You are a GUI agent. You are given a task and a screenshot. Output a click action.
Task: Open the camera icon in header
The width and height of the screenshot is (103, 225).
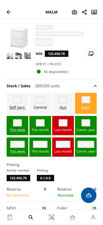74,12
